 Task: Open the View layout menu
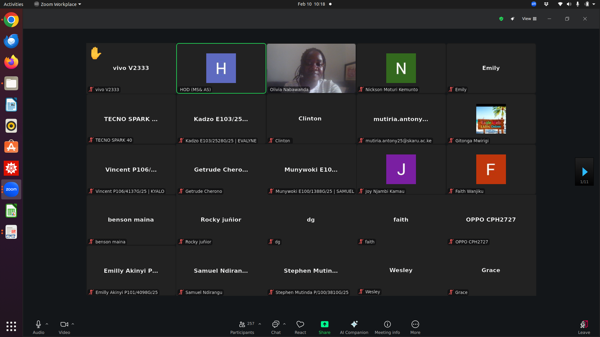click(x=529, y=19)
